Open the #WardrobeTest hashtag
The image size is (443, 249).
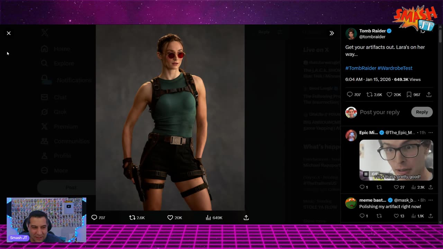click(x=395, y=68)
